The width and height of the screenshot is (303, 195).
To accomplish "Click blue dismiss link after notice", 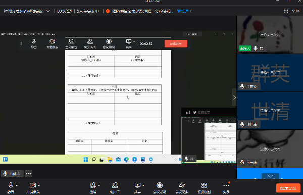I will click(x=184, y=11).
